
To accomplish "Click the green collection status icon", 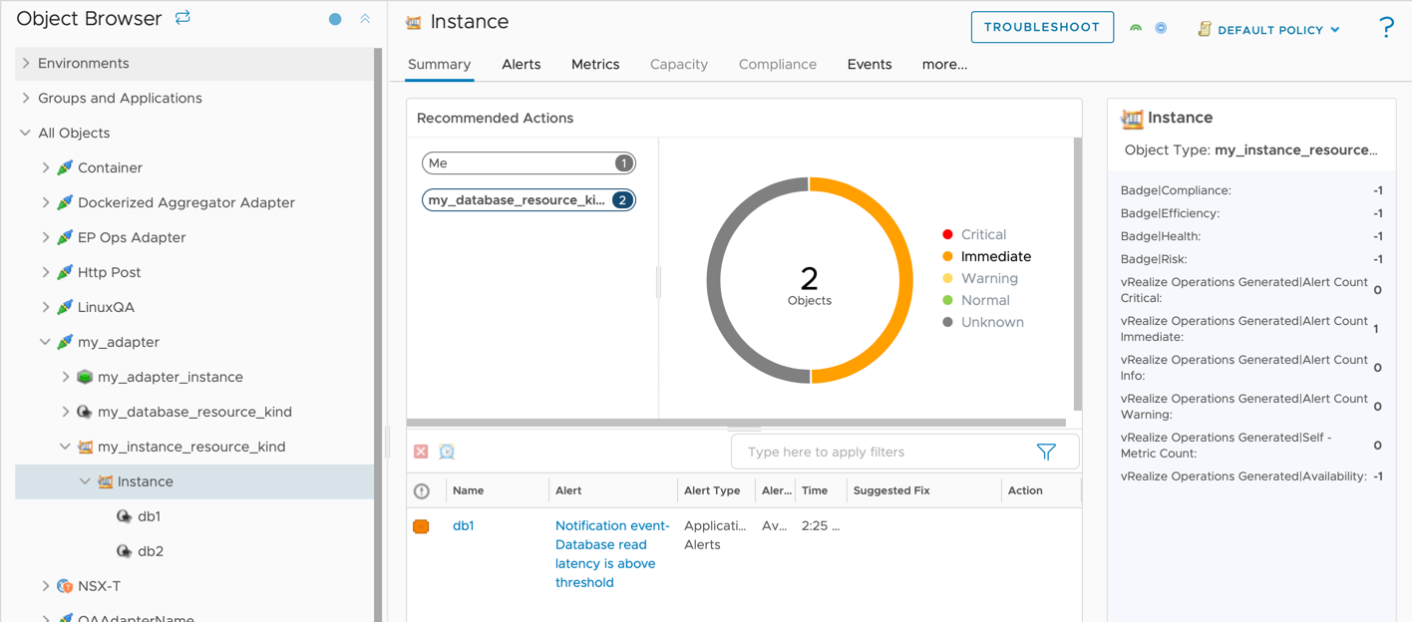I will 1136,29.
